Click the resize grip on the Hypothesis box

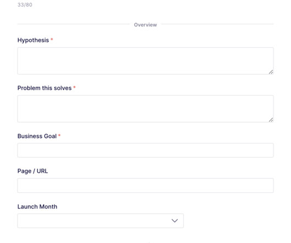click(271, 72)
